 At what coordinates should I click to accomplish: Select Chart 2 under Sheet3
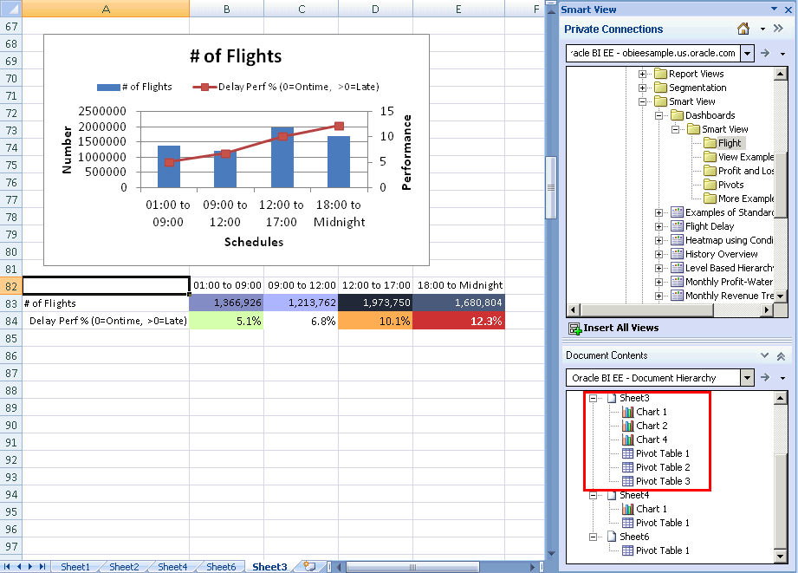click(x=652, y=426)
